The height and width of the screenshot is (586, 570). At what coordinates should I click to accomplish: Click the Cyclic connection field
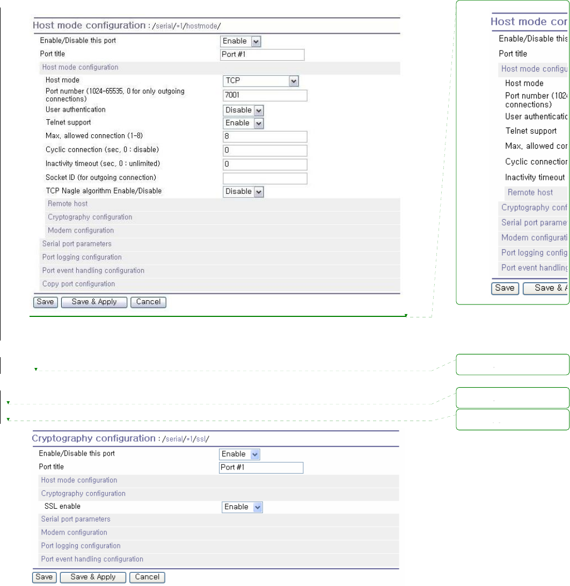click(265, 150)
